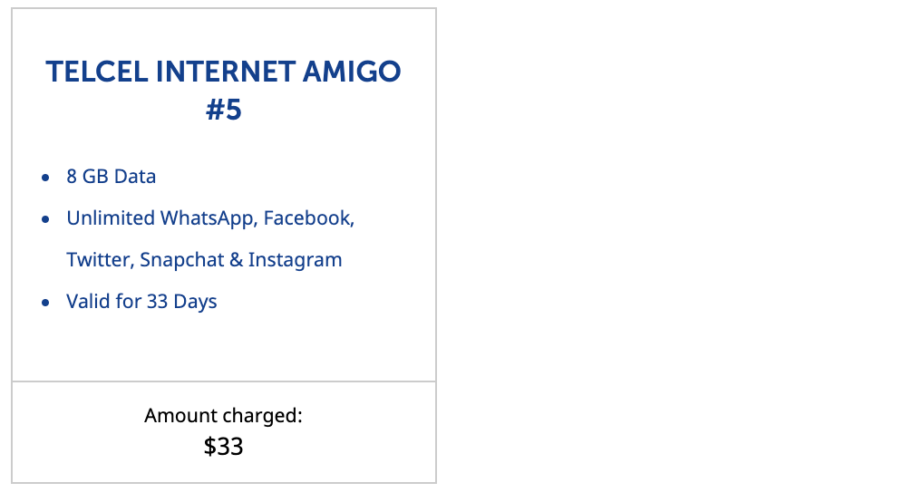Click the Amount charged label

pyautogui.click(x=223, y=415)
